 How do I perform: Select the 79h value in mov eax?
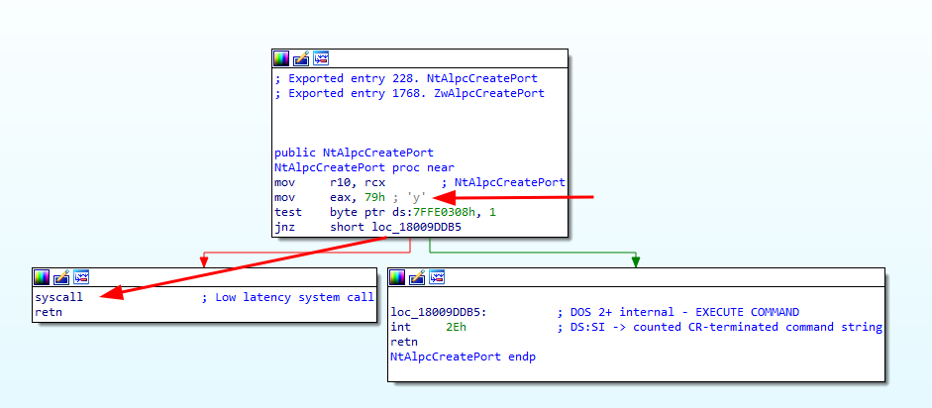(x=375, y=198)
